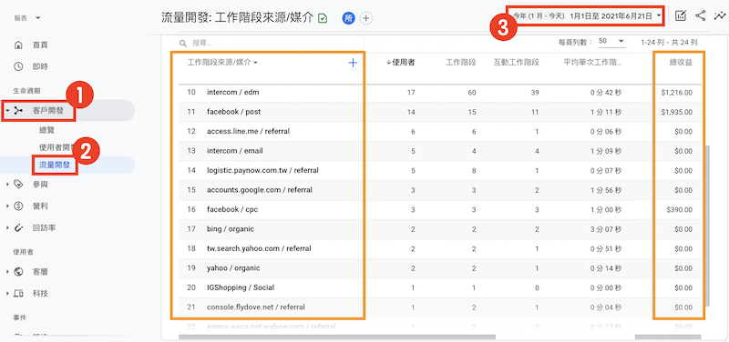Open the Insights sparkline icon
The image size is (729, 342).
[719, 15]
